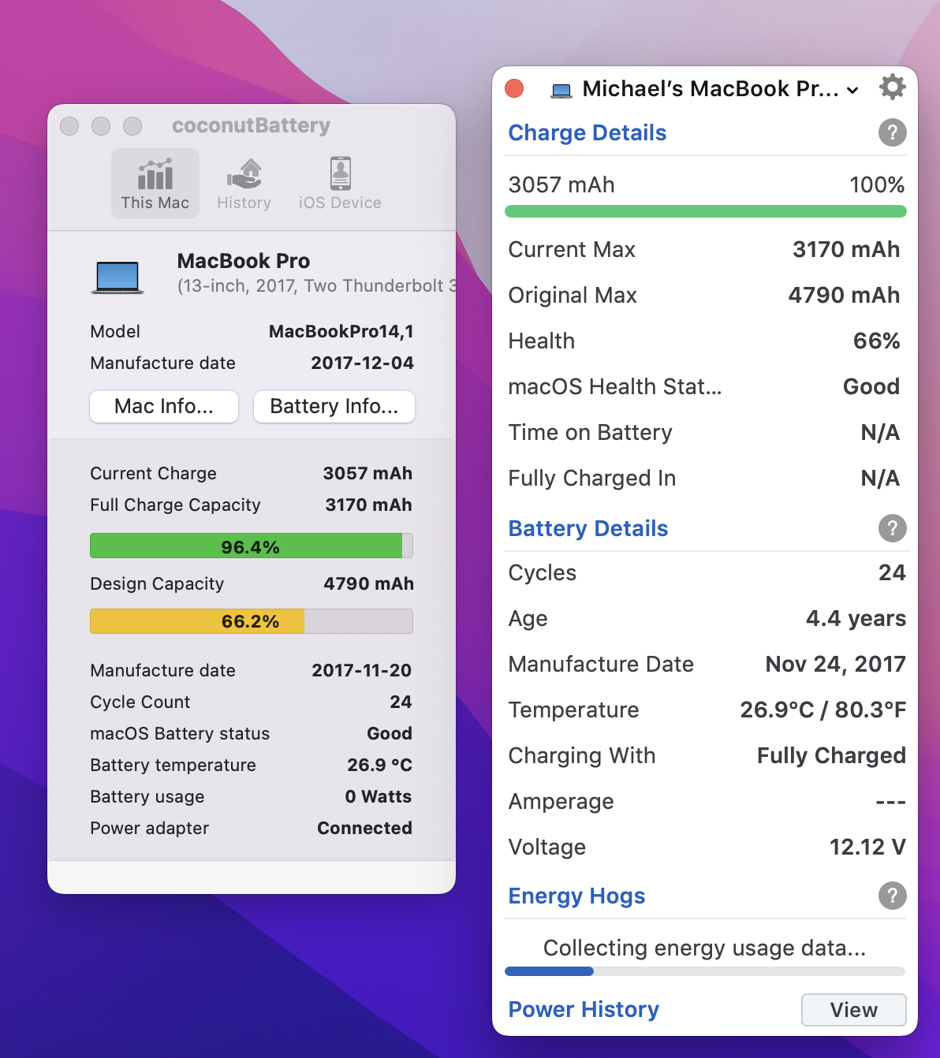Click the 2017-11-20 battery manufacture date
Viewport: 940px width, 1058px height.
pos(361,670)
